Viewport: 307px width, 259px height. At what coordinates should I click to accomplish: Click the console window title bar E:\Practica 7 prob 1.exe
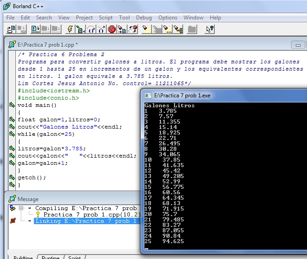(224, 96)
